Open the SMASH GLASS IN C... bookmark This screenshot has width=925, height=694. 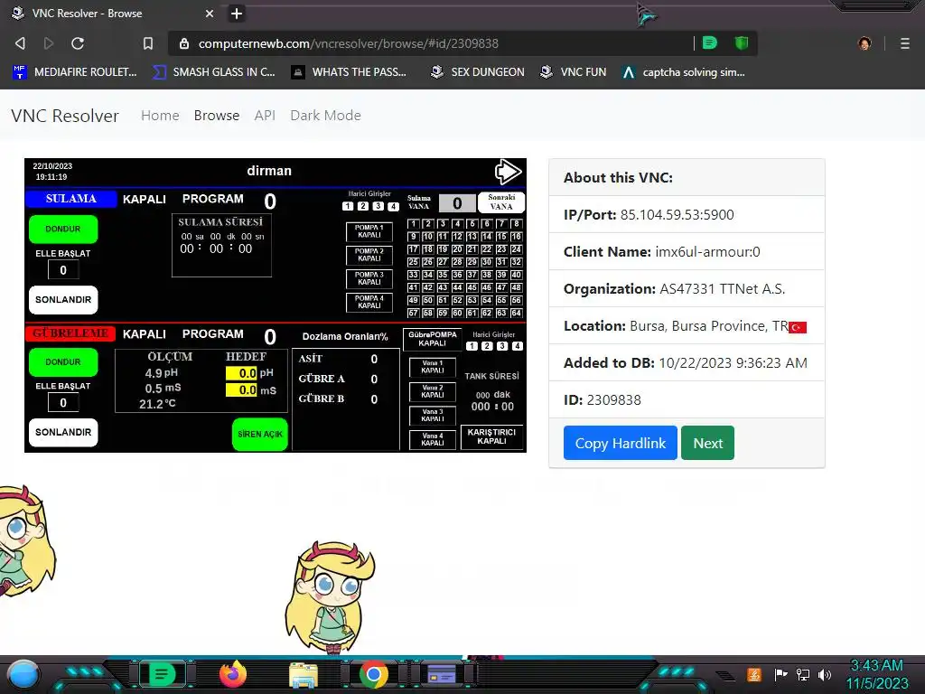click(x=214, y=72)
